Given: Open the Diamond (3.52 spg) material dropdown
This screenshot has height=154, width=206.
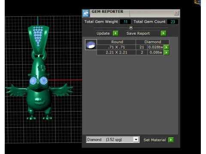Looking at the screenshot, I should pos(136,139).
